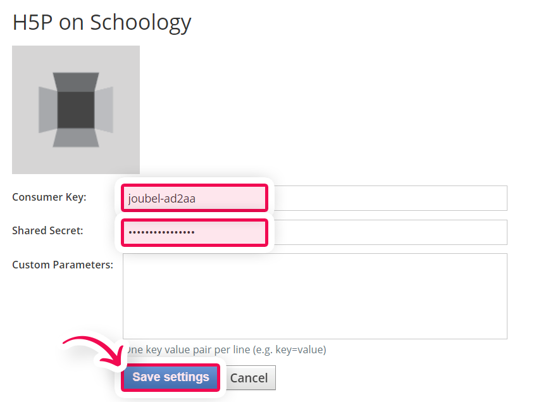Click inside the Custom Parameters text area
This screenshot has width=541, height=402.
pos(315,296)
